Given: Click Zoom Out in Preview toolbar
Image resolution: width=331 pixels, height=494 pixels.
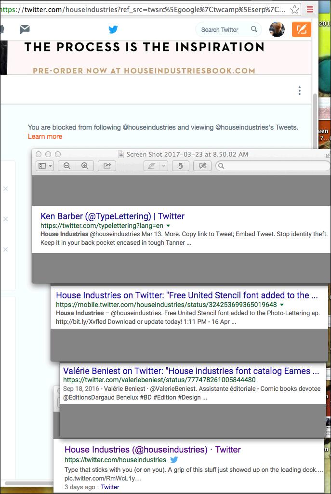Looking at the screenshot, I should 67,166.
